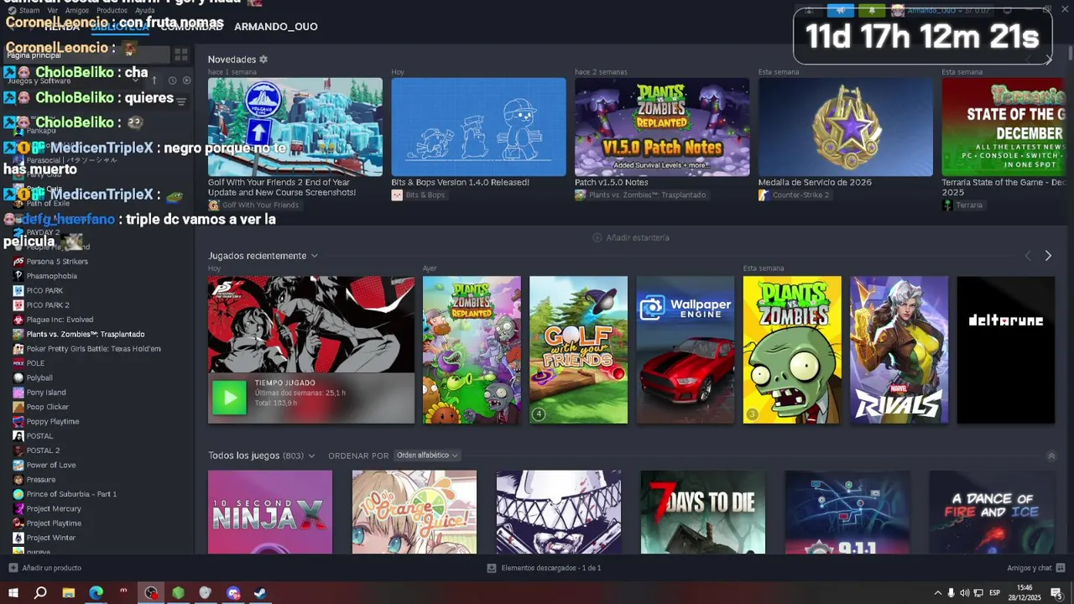Click the Añadir un producto plus icon
The image size is (1074, 604).
[13, 568]
